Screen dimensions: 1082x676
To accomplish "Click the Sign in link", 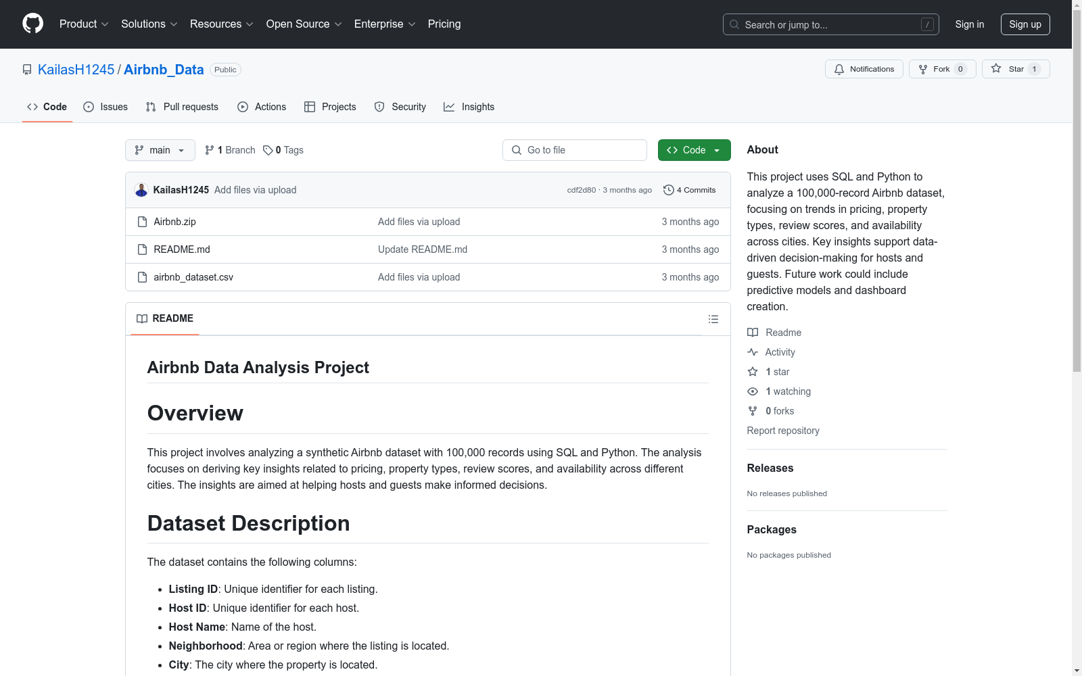I will [x=969, y=24].
